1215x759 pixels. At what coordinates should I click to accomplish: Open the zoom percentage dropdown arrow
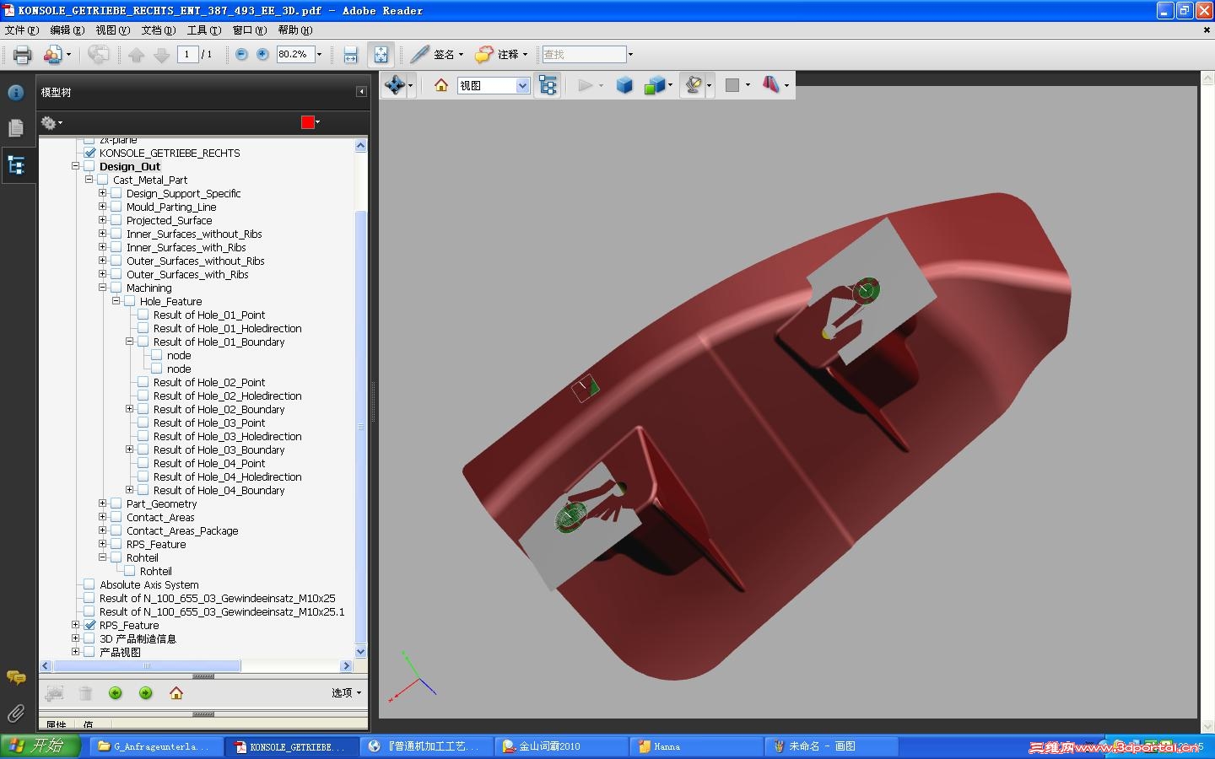point(319,55)
